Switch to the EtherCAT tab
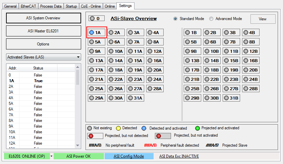Screen dimensions: 283x164 29,6
